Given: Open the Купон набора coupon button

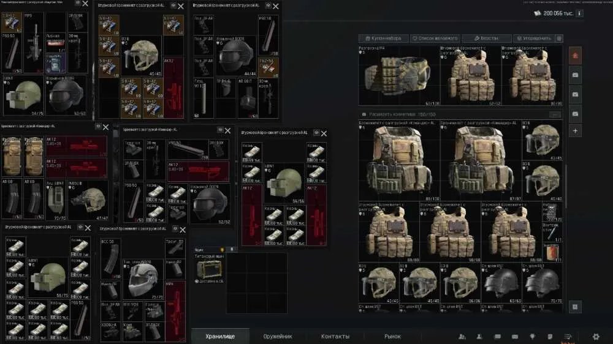Looking at the screenshot, I should (384, 39).
